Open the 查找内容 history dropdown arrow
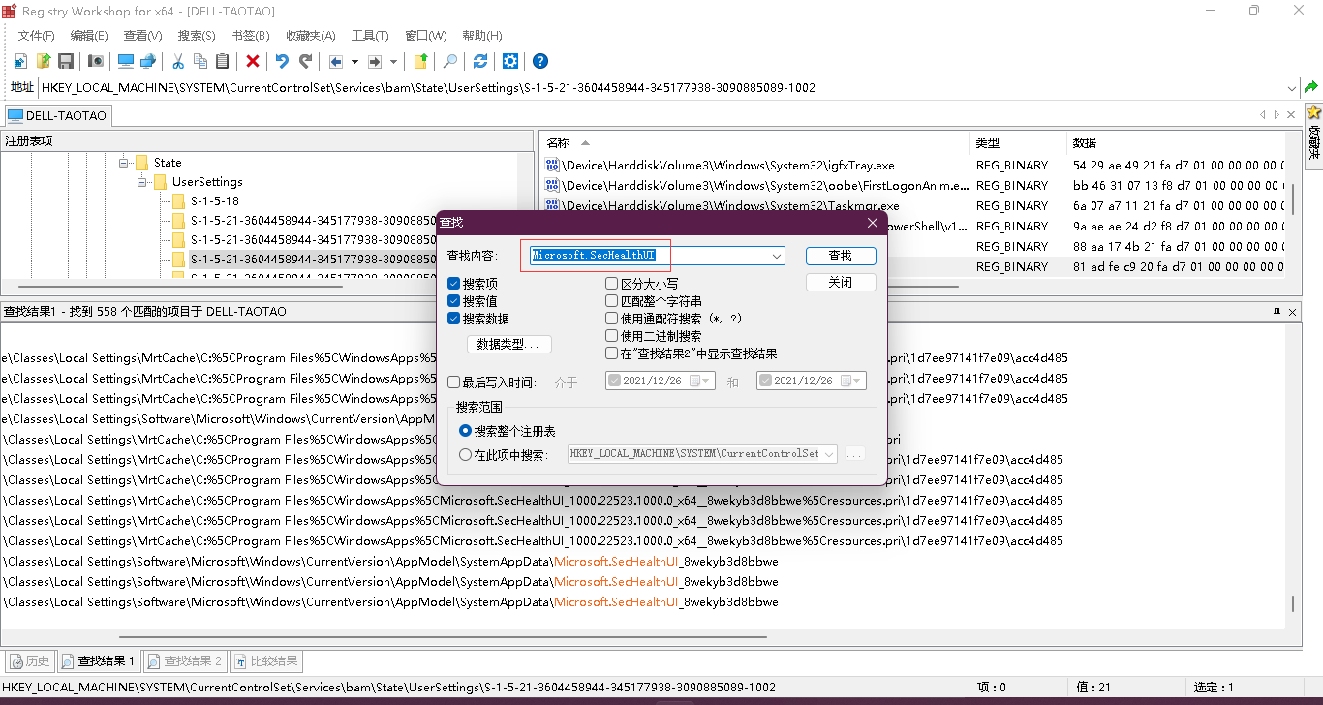The image size is (1323, 705). click(776, 256)
